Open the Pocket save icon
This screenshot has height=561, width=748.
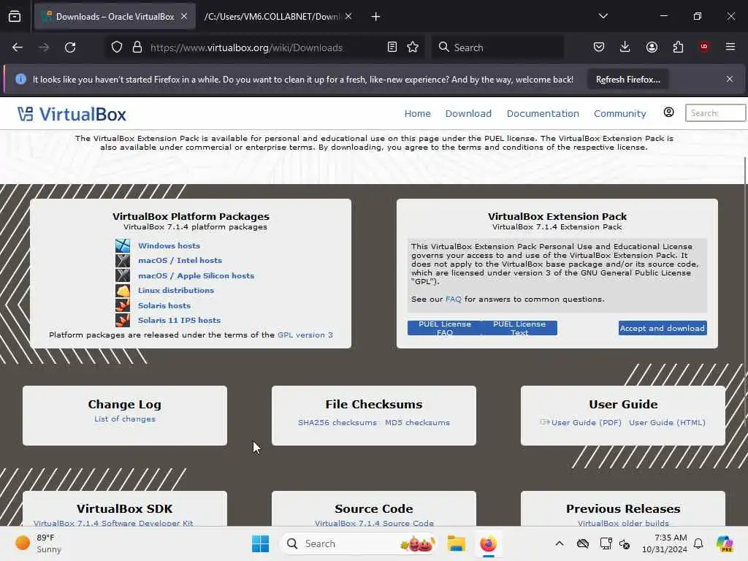(599, 47)
